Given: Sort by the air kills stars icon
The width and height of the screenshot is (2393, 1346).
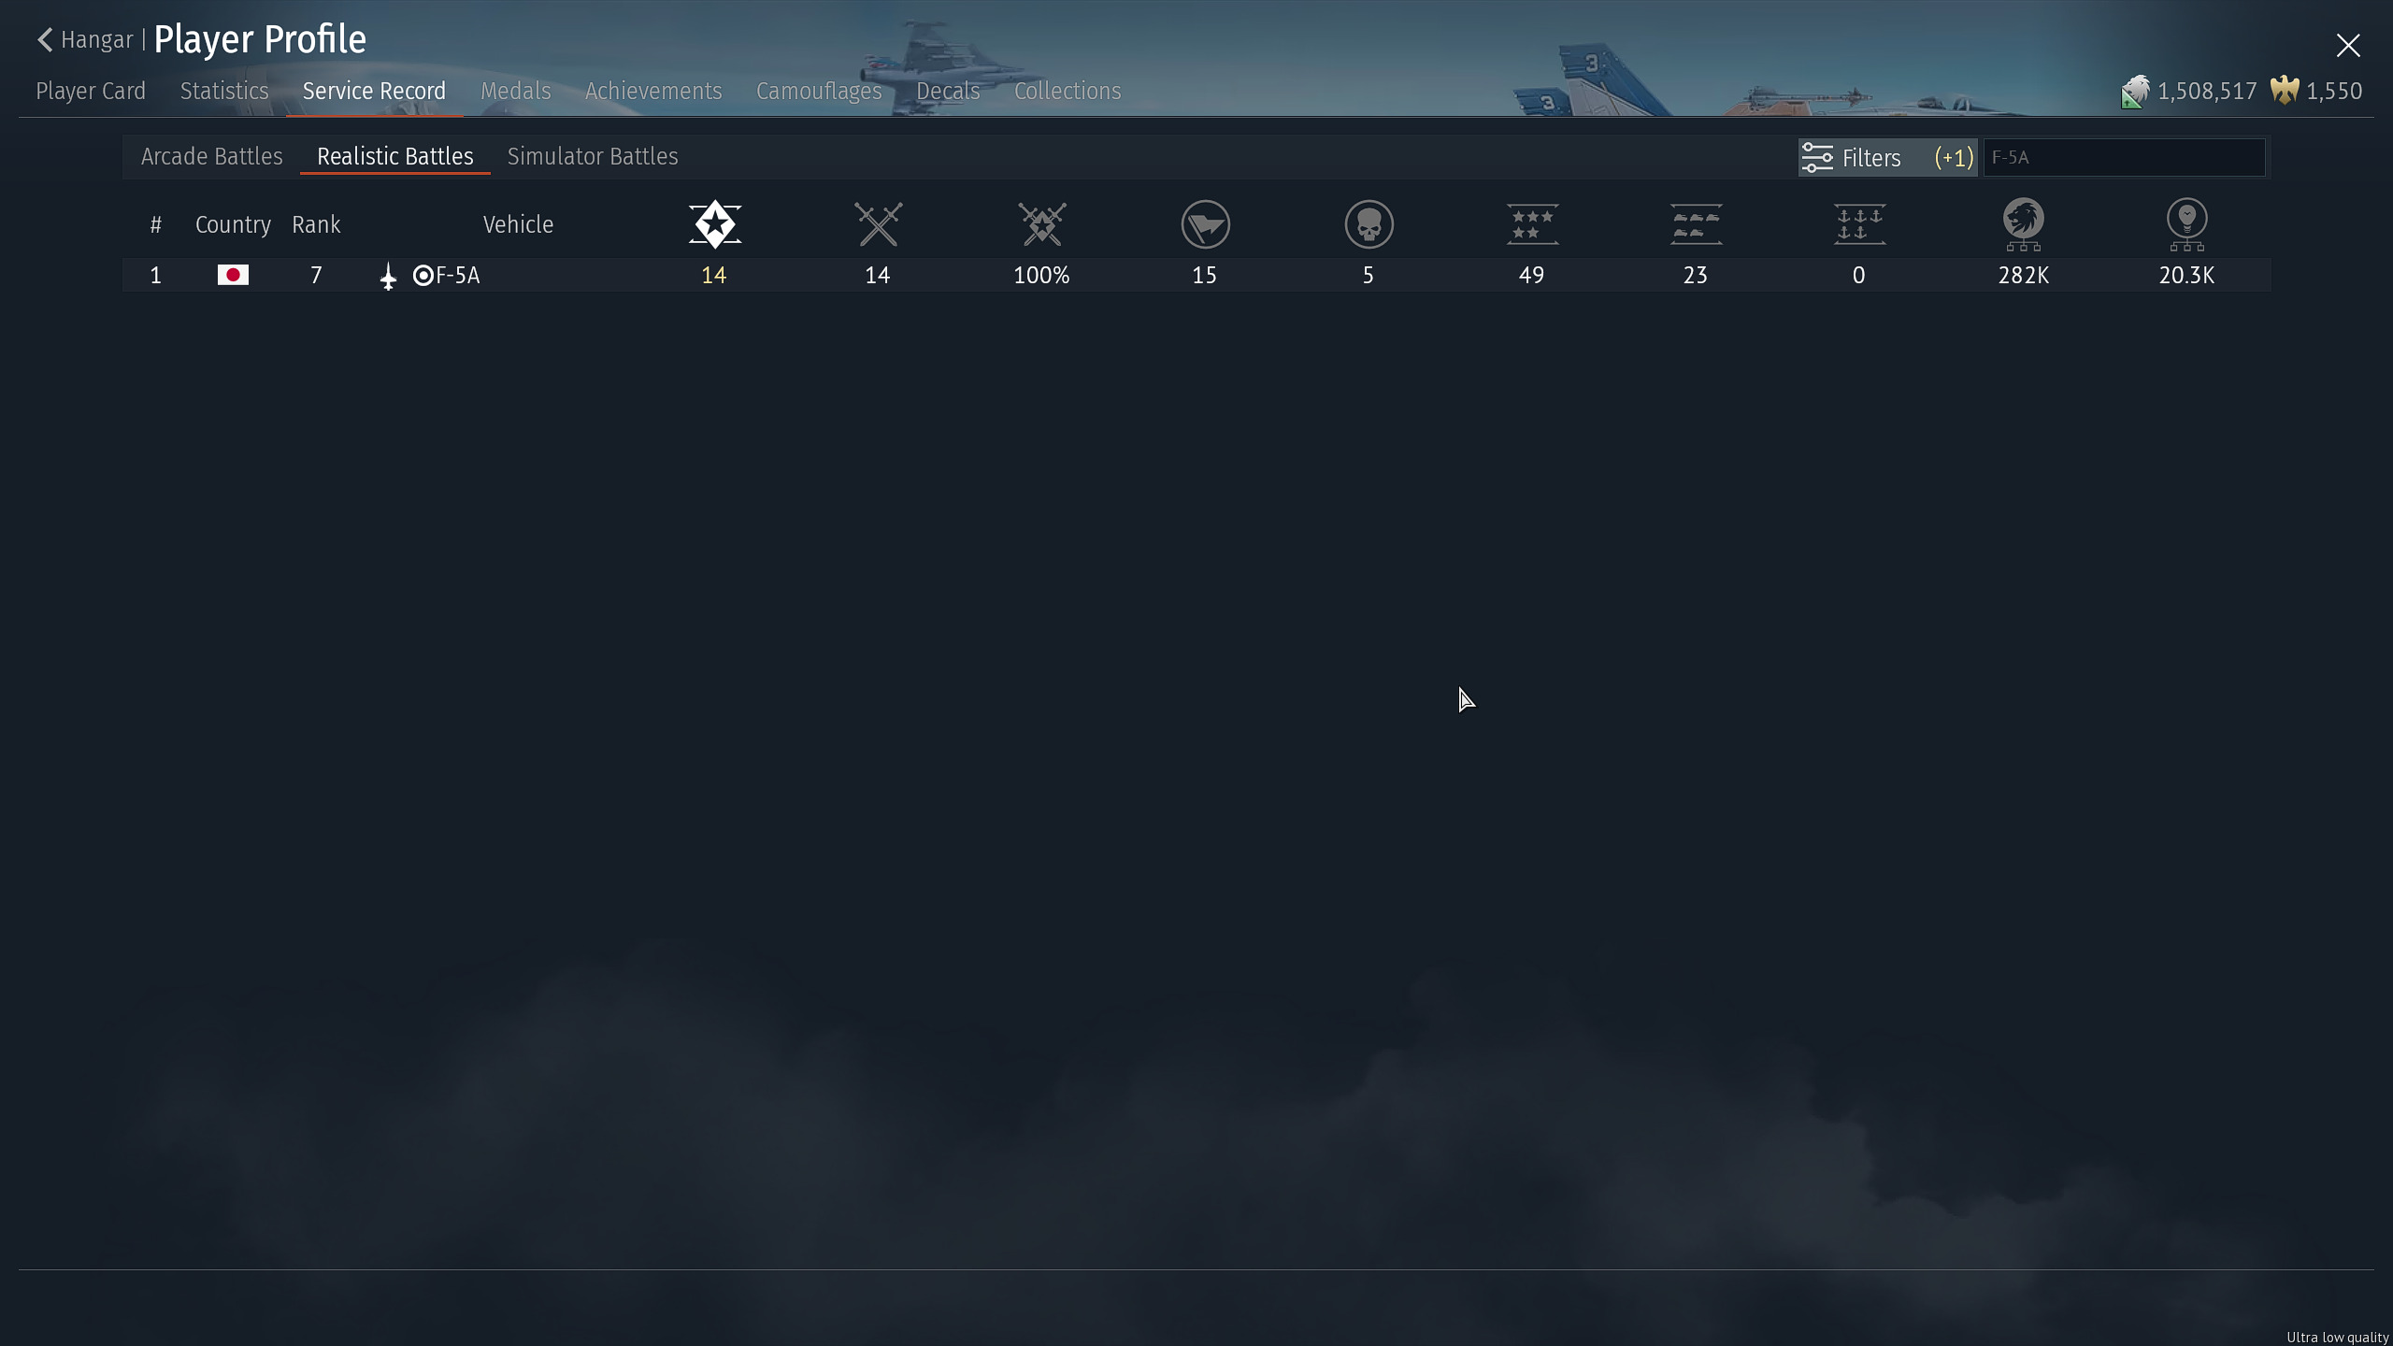Looking at the screenshot, I should 1532,224.
